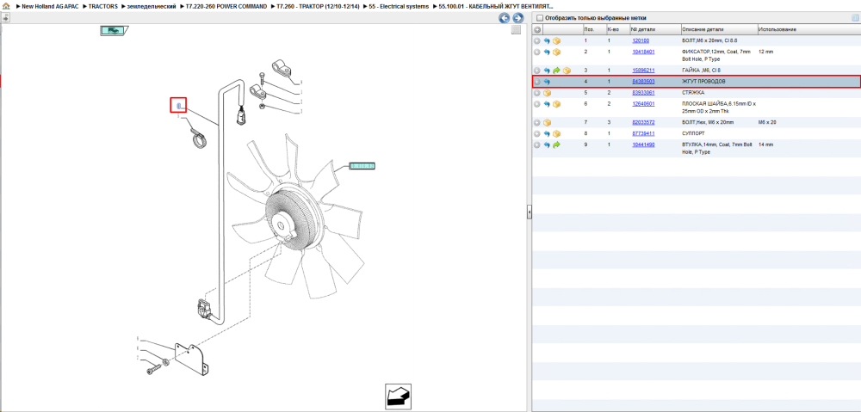
Task: Click the box icon for part 10418401
Action: [557, 52]
